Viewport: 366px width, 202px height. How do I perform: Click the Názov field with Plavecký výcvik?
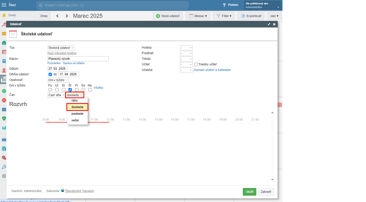click(x=78, y=59)
